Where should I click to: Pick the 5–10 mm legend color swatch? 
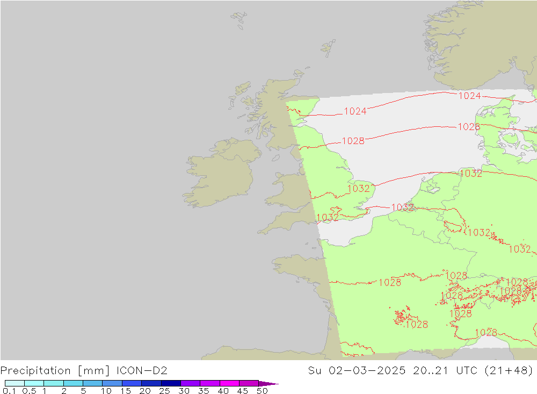pyautogui.click(x=93, y=383)
